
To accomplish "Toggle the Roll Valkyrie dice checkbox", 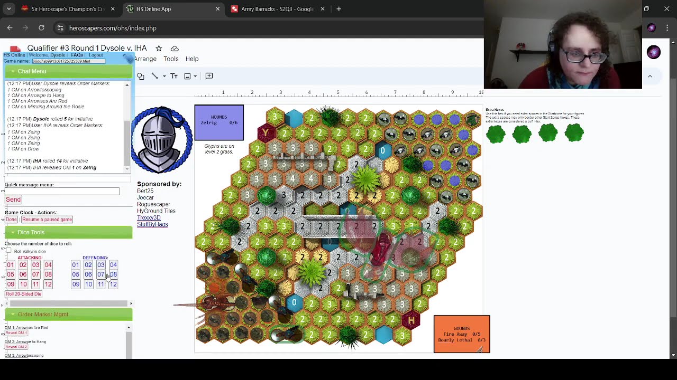I will [x=8, y=251].
